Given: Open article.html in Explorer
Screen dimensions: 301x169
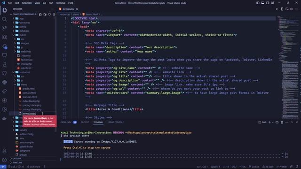Looking at the screenshot, I should pyautogui.click(x=28, y=89).
